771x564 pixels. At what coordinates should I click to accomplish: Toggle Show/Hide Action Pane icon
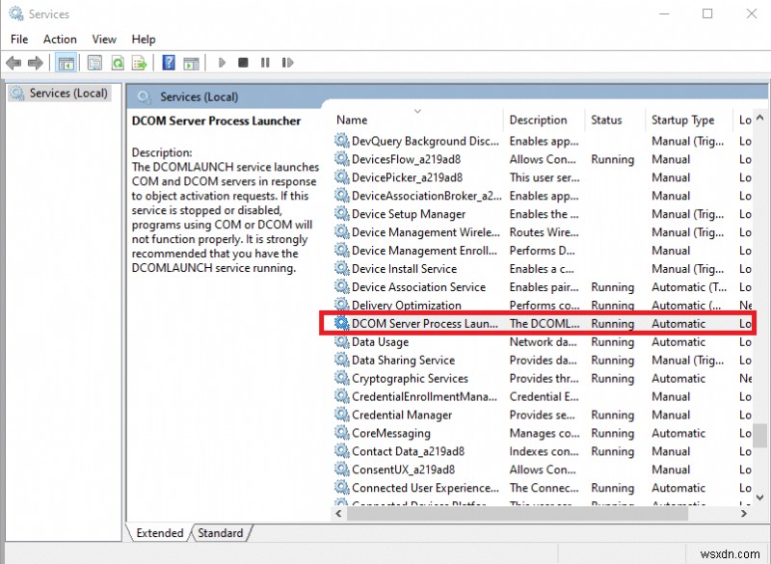pos(191,63)
